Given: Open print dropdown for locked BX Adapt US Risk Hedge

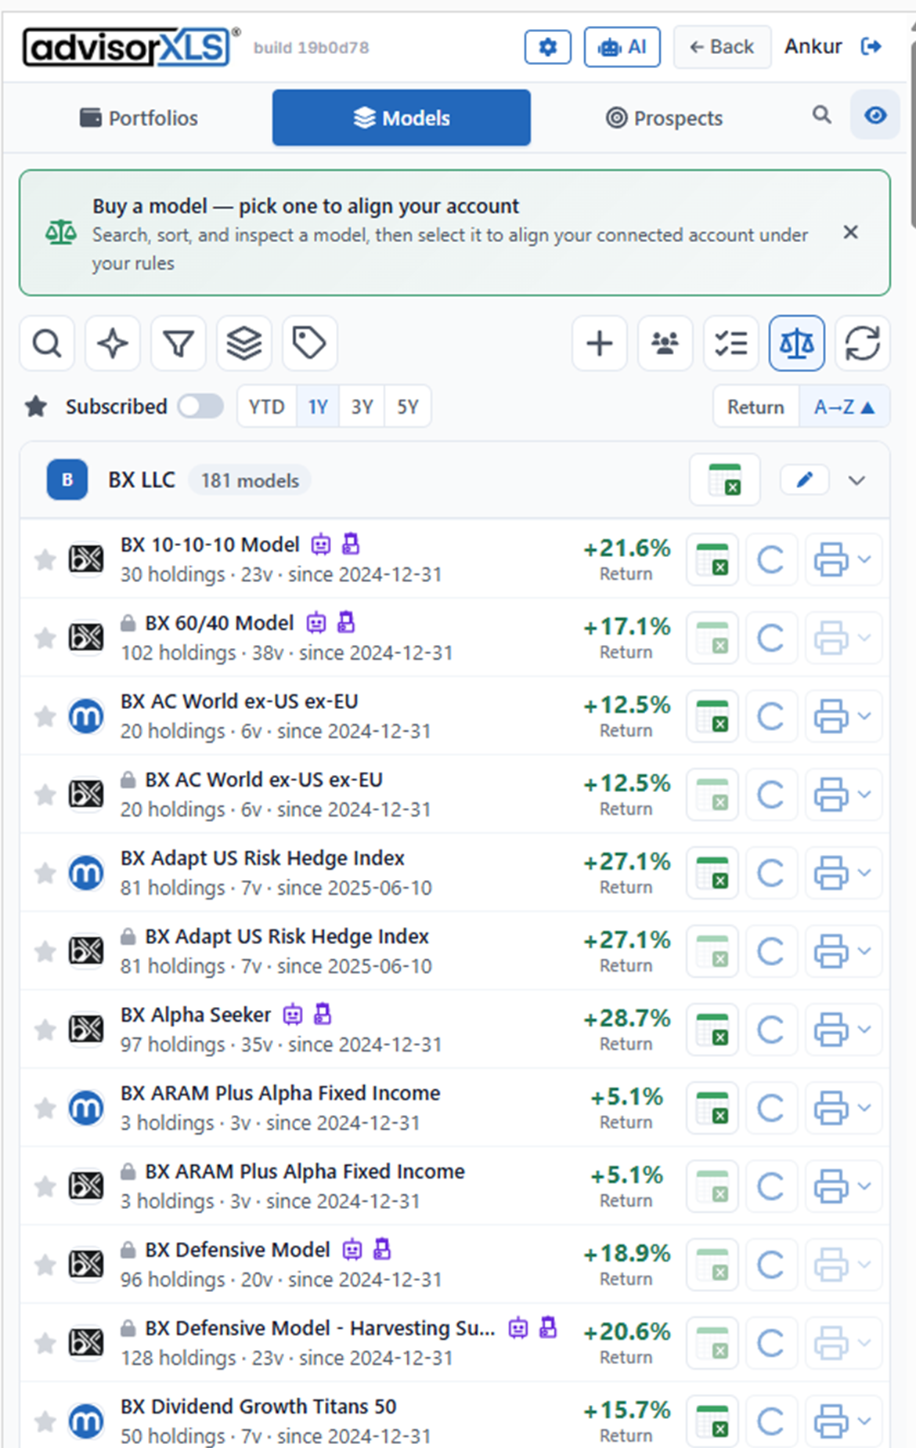Looking at the screenshot, I should point(864,951).
